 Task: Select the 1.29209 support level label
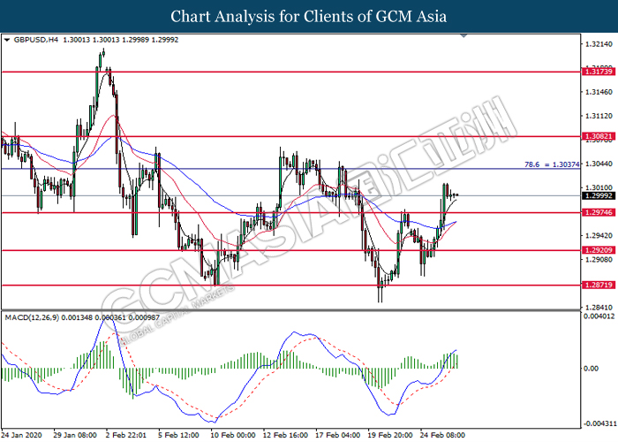(599, 250)
